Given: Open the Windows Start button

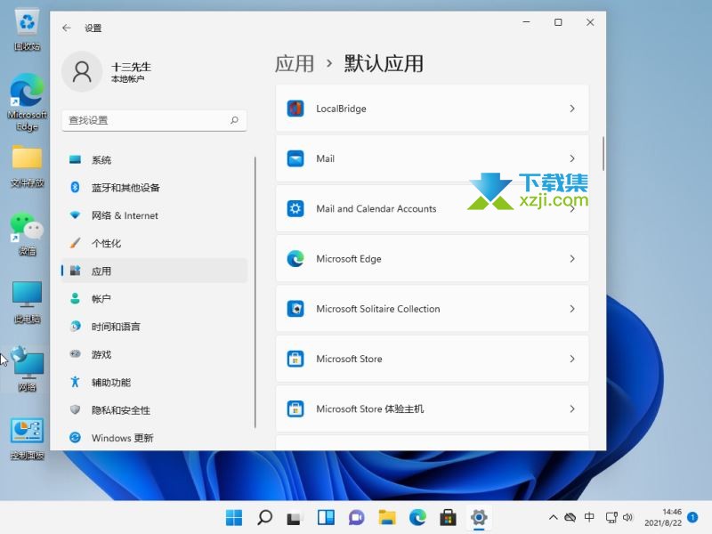Looking at the screenshot, I should (234, 517).
